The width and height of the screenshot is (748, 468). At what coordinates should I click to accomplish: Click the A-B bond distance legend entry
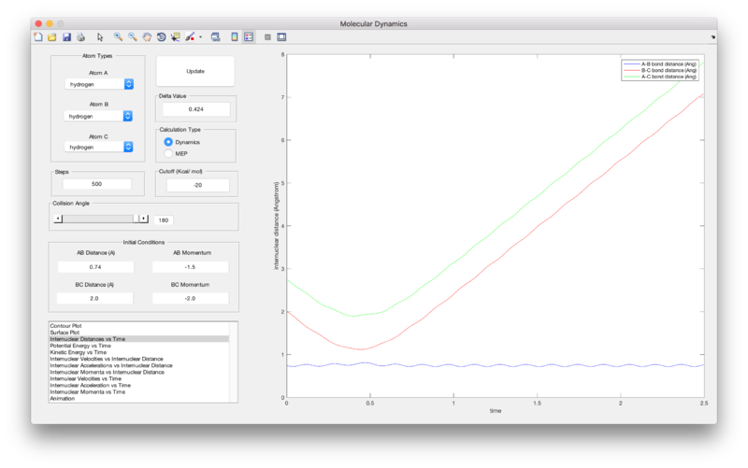(x=660, y=64)
